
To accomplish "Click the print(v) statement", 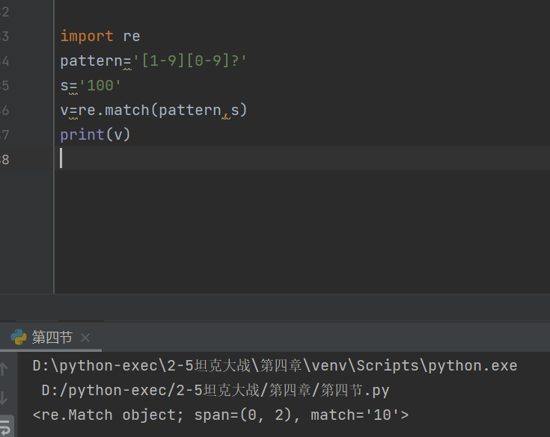I will tap(95, 134).
